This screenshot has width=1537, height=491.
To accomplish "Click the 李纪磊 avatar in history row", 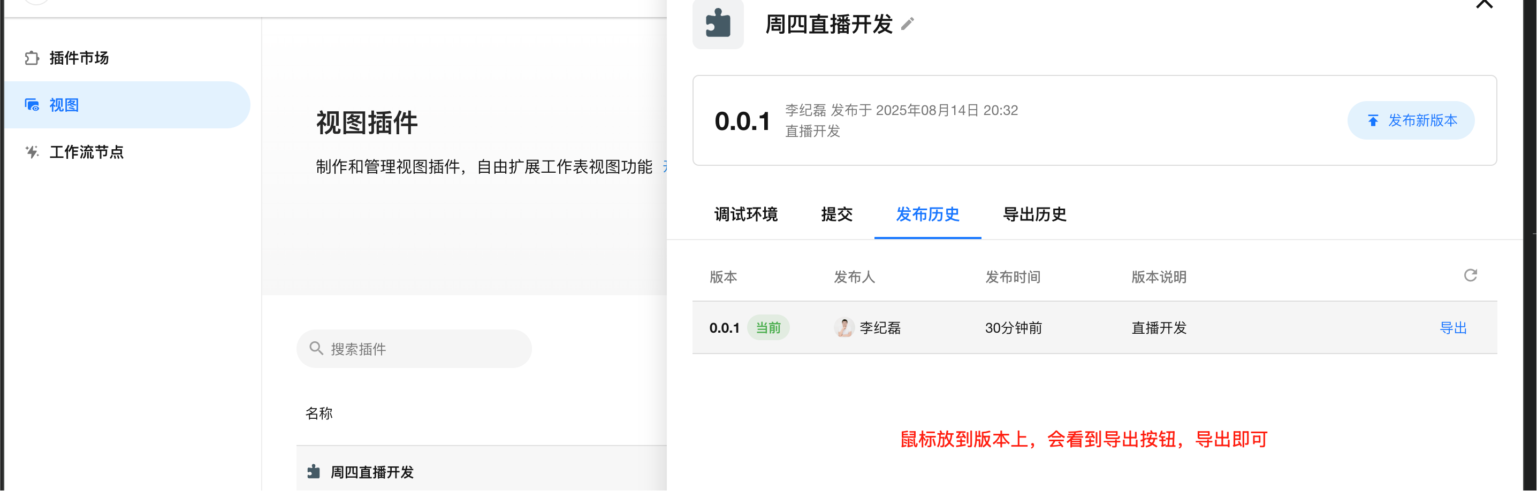I will (x=844, y=327).
